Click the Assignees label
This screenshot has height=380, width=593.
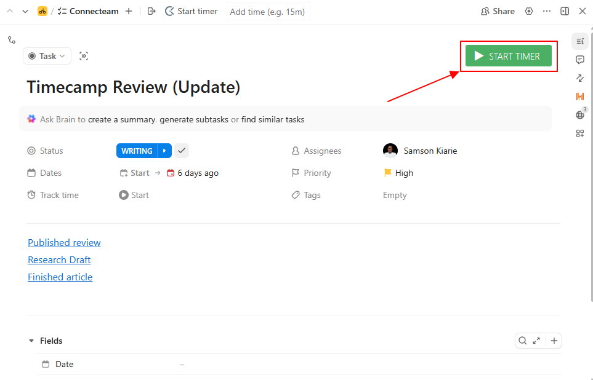[323, 151]
